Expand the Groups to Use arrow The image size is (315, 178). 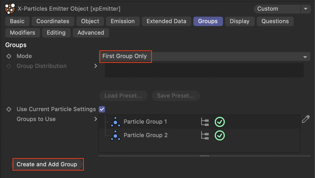pos(96,119)
